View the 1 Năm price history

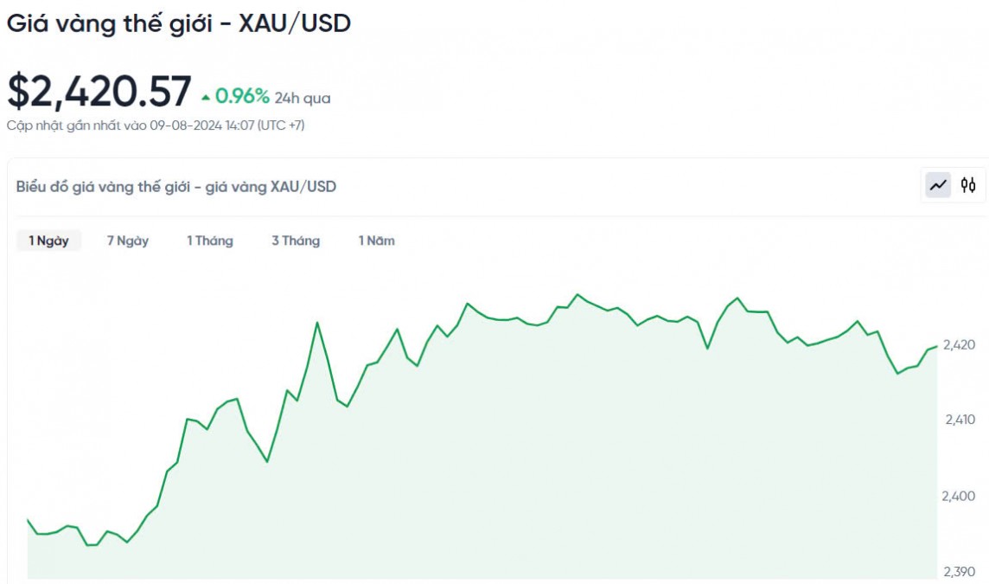point(377,241)
